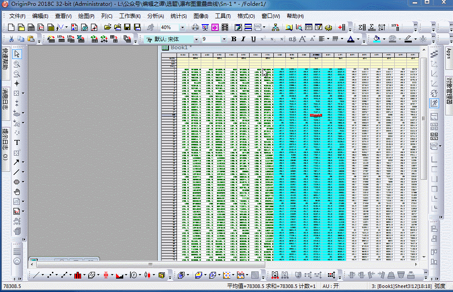Toggle Italic formatting
453x292 pixels.
click(243, 39)
